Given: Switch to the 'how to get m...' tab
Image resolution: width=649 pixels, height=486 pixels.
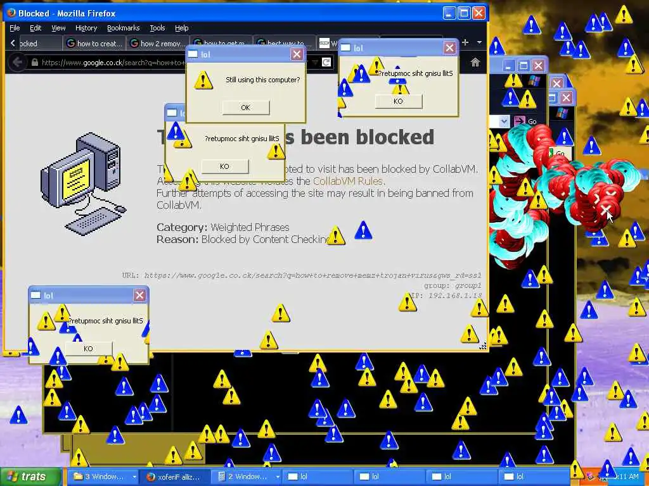Looking at the screenshot, I should click(x=221, y=41).
